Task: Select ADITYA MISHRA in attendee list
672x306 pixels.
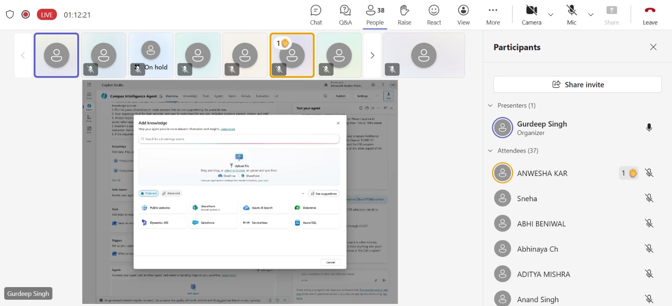Action: coord(577,274)
